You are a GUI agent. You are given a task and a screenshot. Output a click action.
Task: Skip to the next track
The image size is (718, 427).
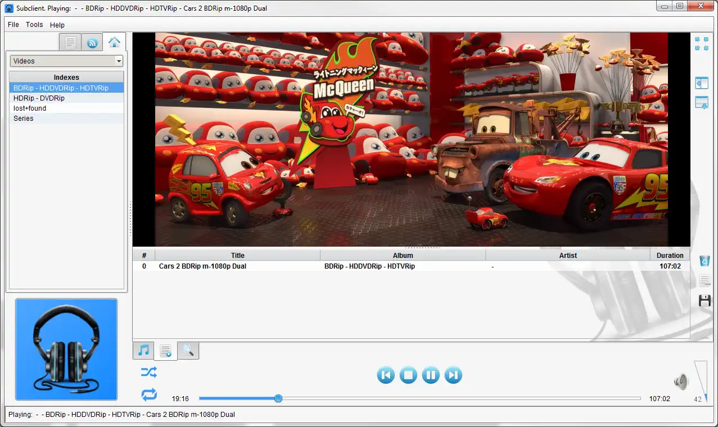453,375
